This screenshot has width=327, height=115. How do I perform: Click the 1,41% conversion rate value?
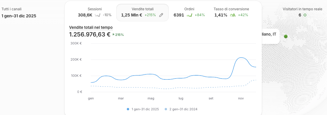point(221,15)
